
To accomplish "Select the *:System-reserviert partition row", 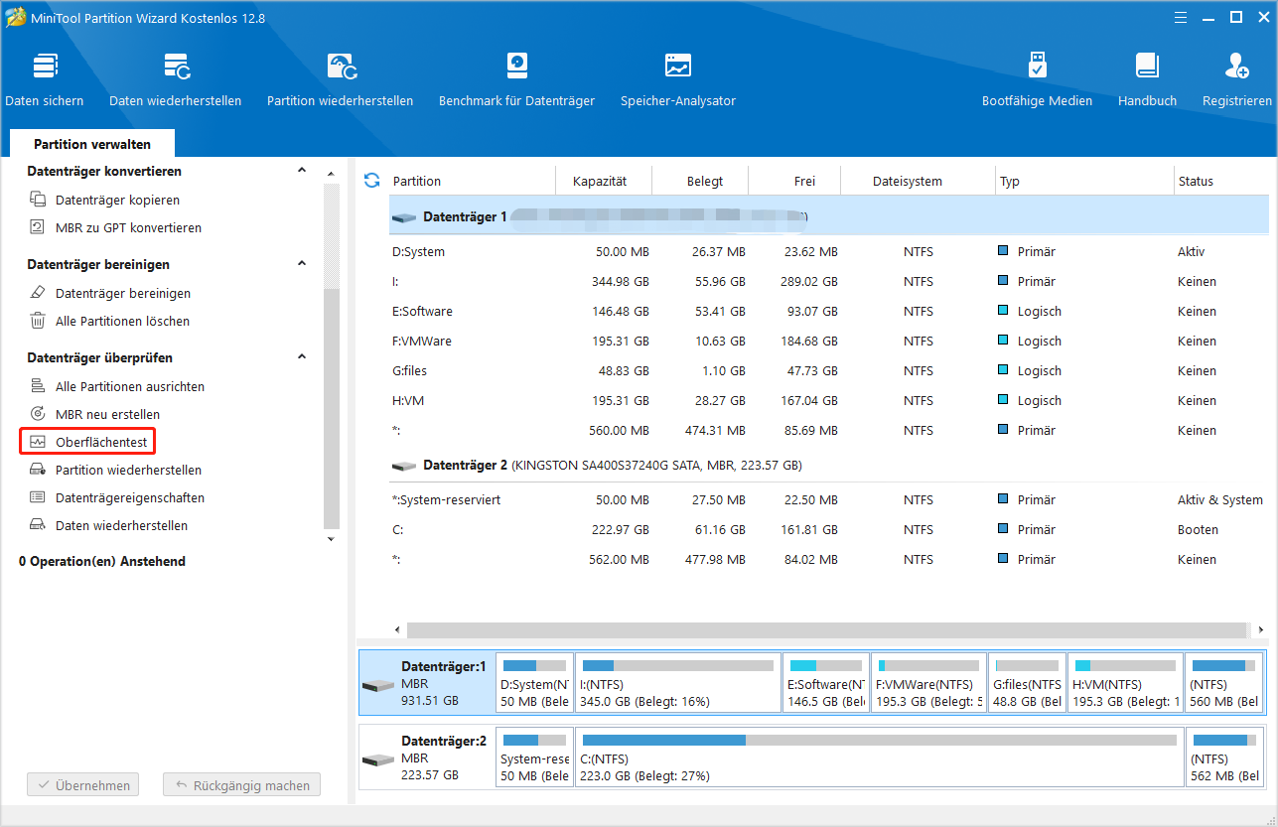I will pyautogui.click(x=829, y=500).
